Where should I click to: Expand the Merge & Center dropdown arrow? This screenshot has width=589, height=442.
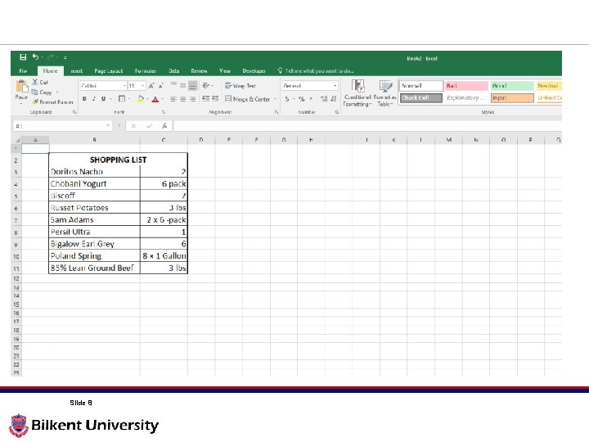click(x=276, y=99)
